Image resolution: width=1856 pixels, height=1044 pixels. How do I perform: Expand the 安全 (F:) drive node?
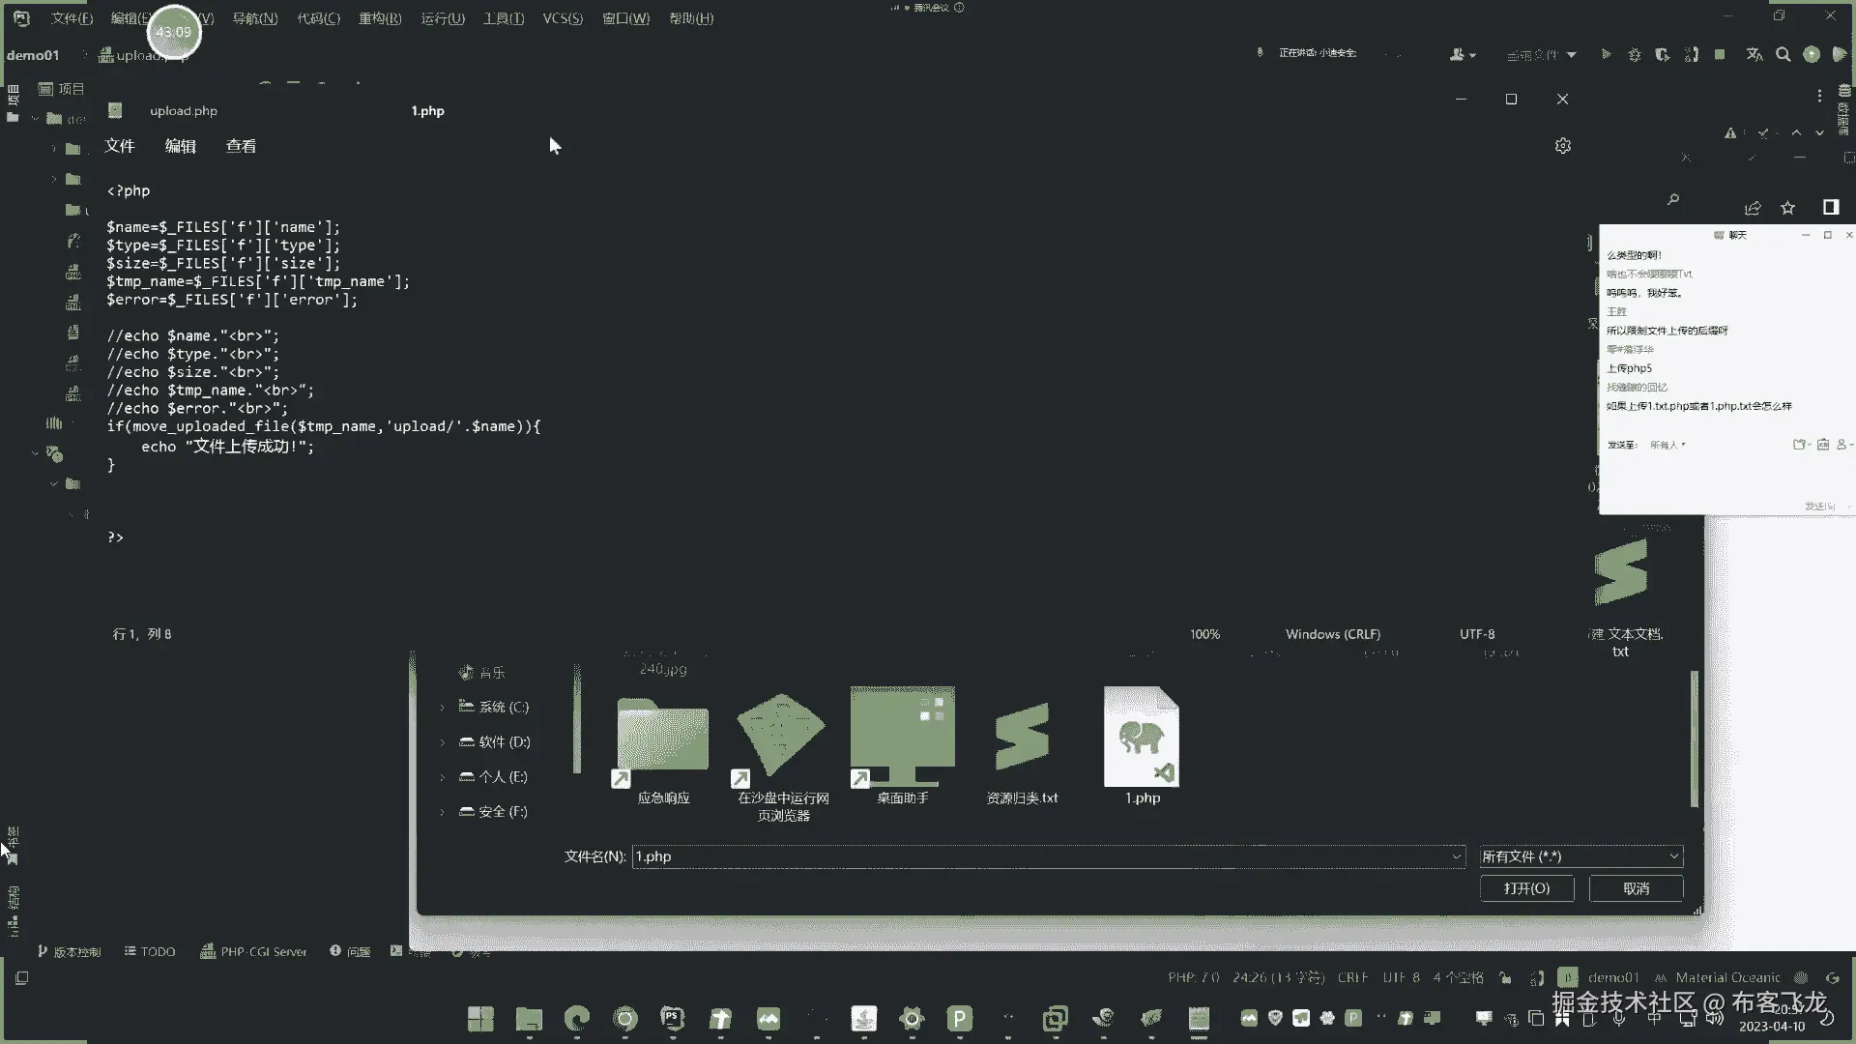tap(443, 812)
